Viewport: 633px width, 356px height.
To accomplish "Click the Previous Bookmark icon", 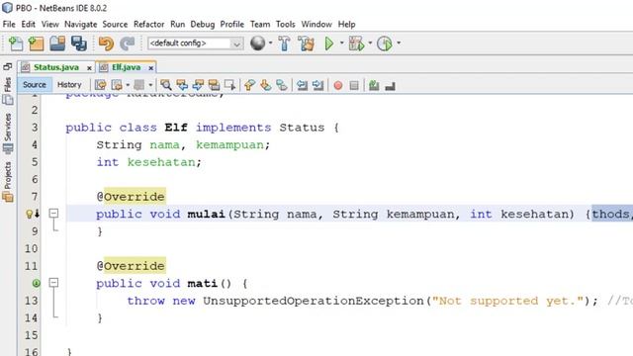I will 250,85.
